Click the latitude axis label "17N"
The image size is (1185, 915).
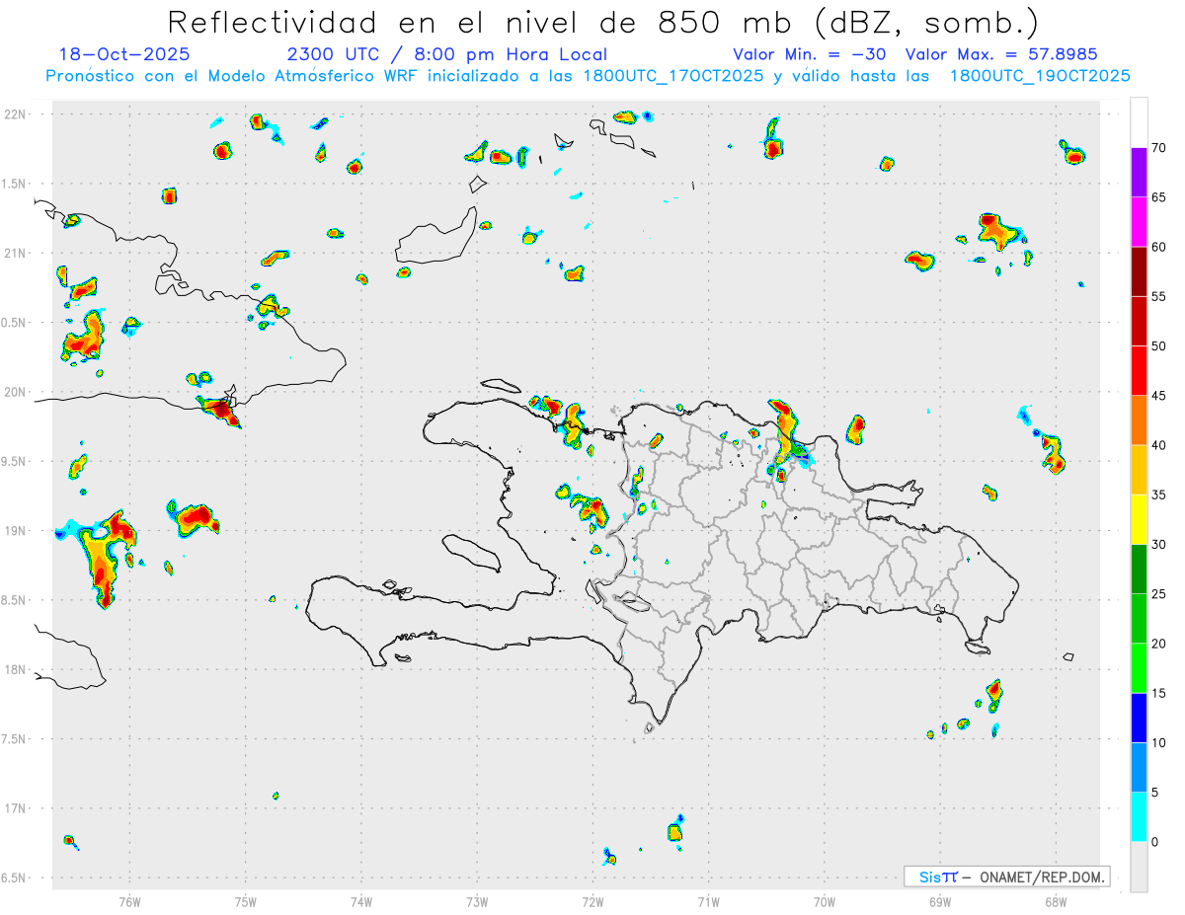click(x=17, y=808)
